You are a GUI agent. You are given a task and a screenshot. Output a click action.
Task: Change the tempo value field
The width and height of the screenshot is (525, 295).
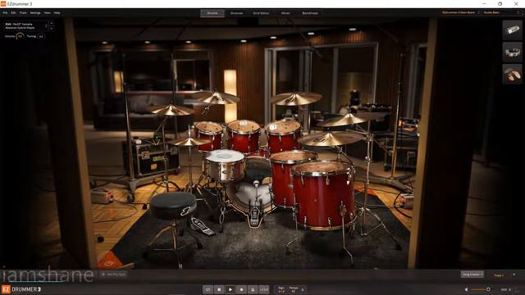294,289
